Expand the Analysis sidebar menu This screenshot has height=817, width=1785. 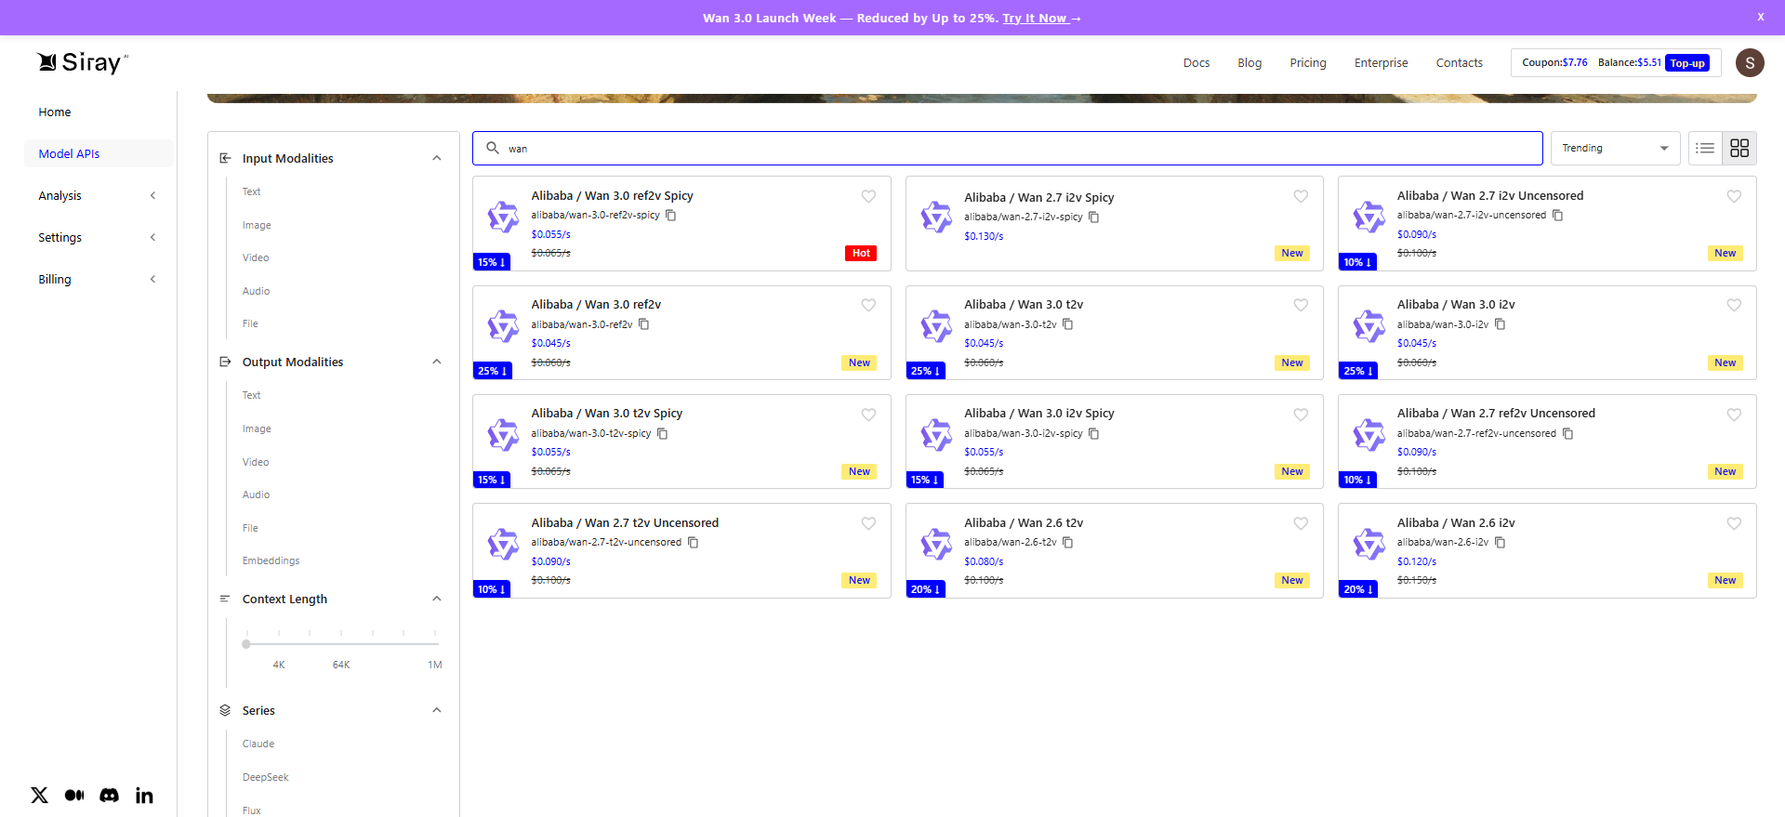point(98,195)
